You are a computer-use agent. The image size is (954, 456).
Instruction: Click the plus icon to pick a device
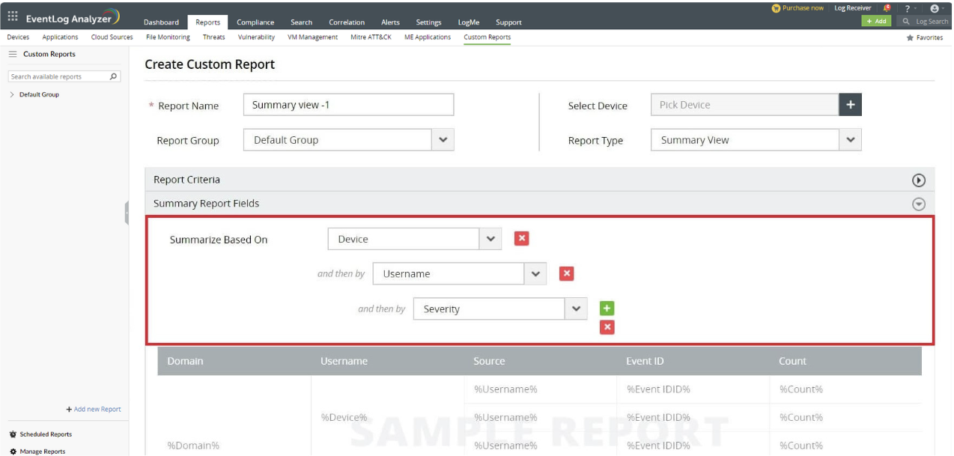point(850,106)
